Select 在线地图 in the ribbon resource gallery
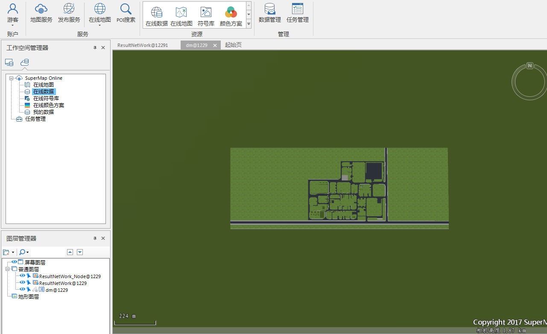 pyautogui.click(x=181, y=17)
